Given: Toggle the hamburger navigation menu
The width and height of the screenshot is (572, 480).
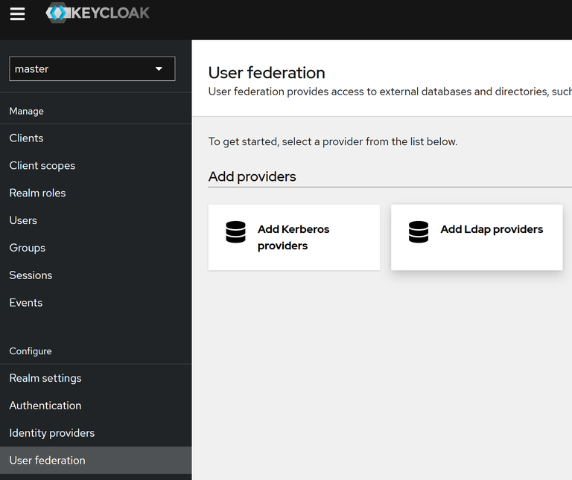Looking at the screenshot, I should click(x=17, y=14).
